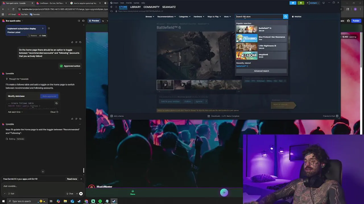Open seangatz account dropdown in Steam
The width and height of the screenshot is (364, 204).
314,3
